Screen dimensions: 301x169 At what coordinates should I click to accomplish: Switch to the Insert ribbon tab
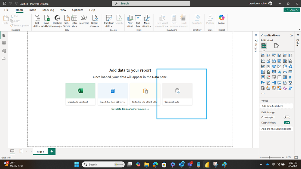[33, 10]
